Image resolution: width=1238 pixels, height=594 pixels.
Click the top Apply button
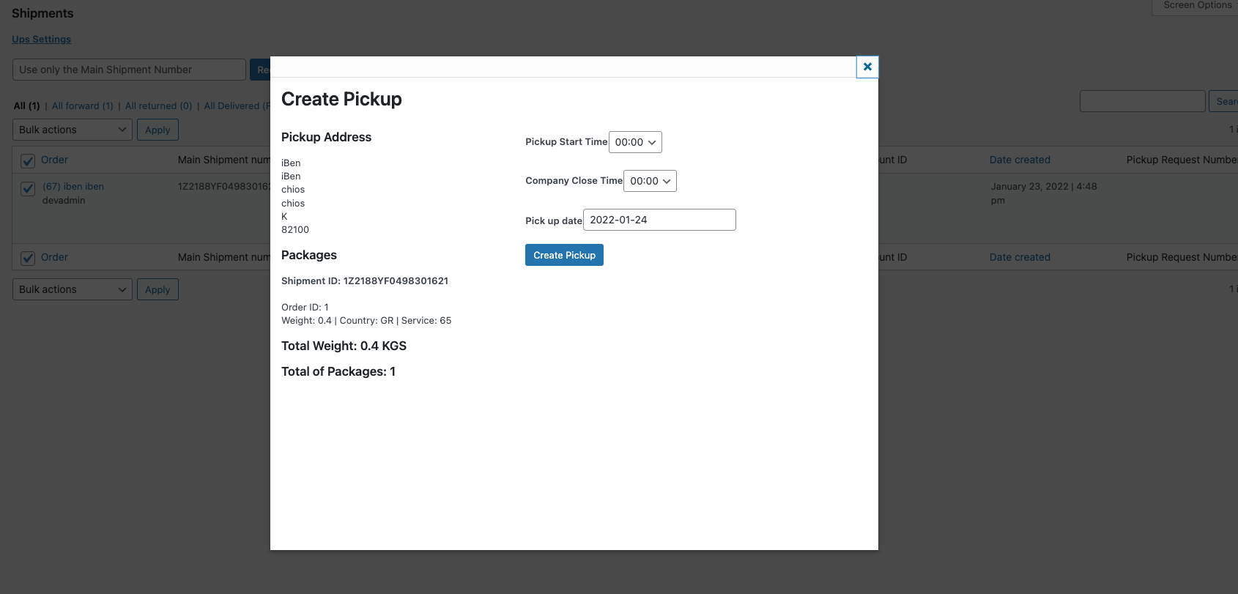point(157,130)
